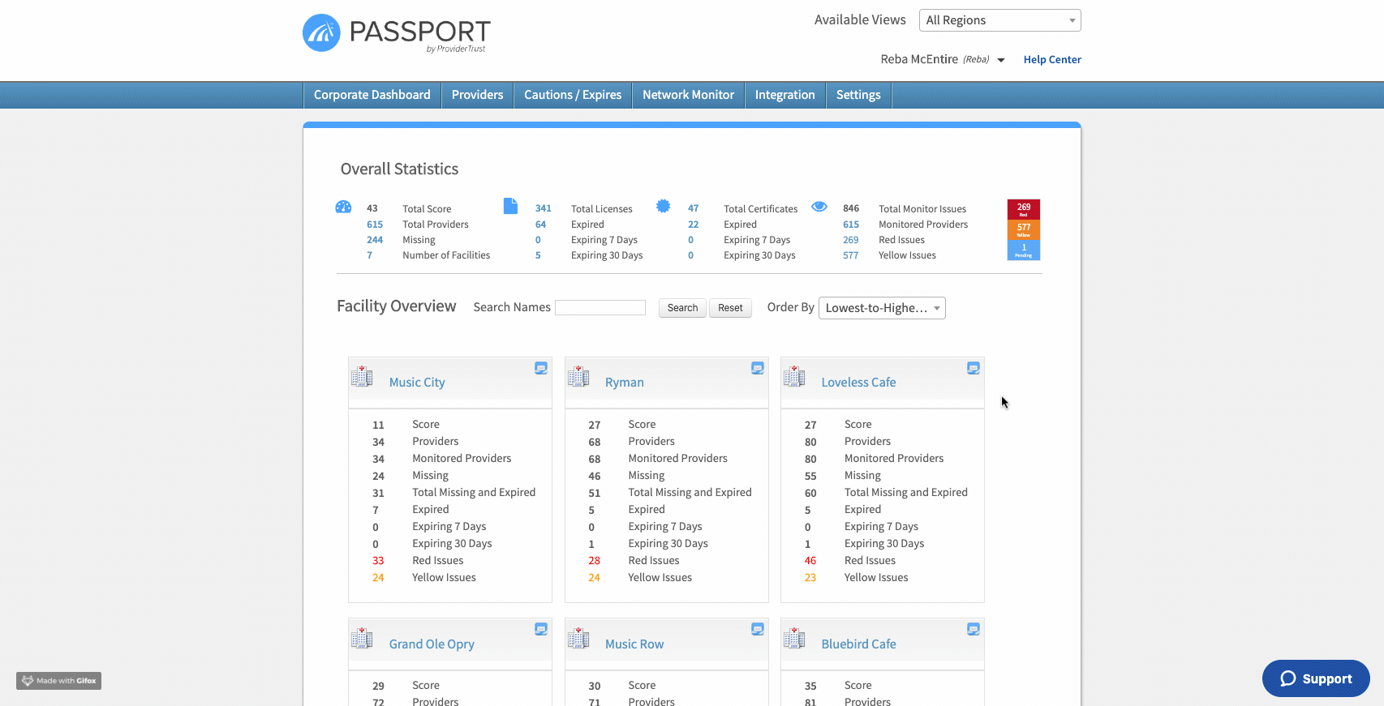Switch to the Network Monitor tab
Screen dimensions: 1384x706
coord(688,95)
